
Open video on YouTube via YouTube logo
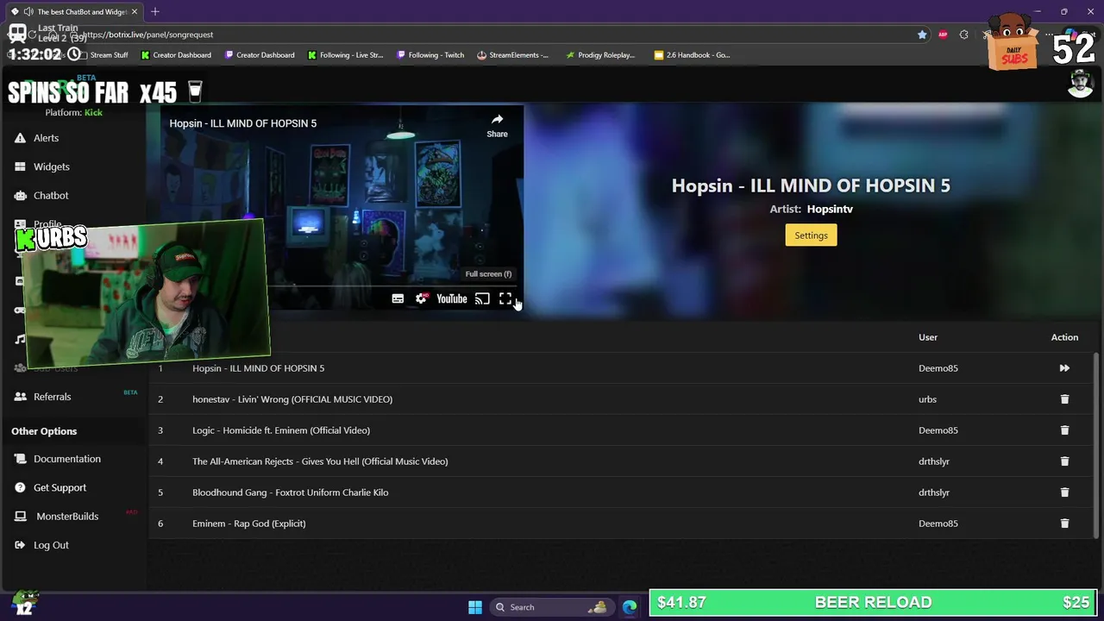451,298
